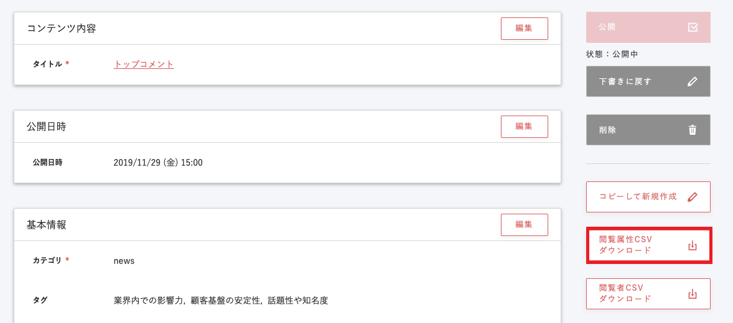Image resolution: width=733 pixels, height=323 pixels.
Task: Click the pencil icon beside 下書きに戻す
Action: coord(693,81)
